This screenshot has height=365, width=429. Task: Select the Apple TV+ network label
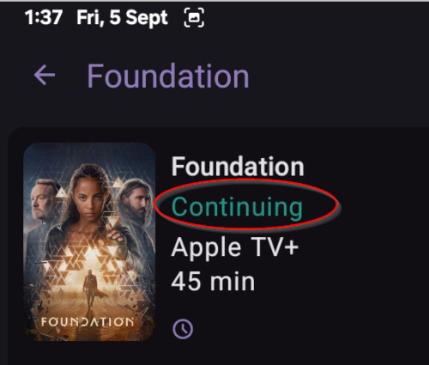235,247
